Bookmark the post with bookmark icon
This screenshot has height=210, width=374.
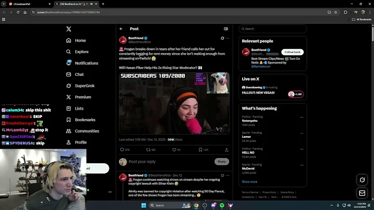[x=201, y=150]
